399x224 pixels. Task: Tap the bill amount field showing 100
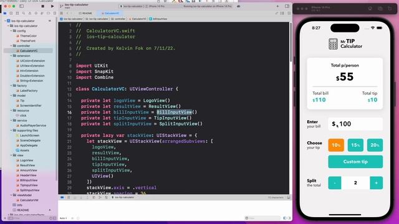[355, 124]
